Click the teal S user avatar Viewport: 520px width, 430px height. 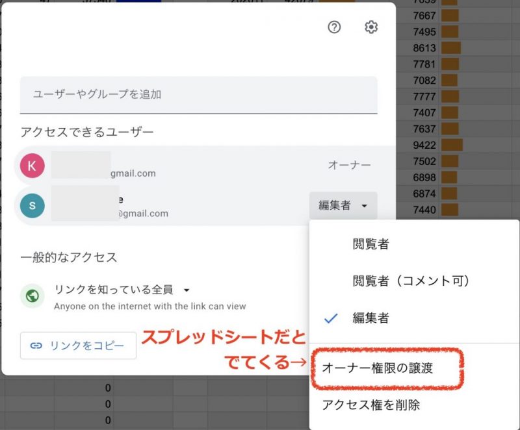pyautogui.click(x=32, y=206)
